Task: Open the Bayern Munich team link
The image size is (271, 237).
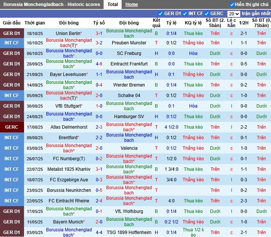Action: pyautogui.click(x=68, y=222)
